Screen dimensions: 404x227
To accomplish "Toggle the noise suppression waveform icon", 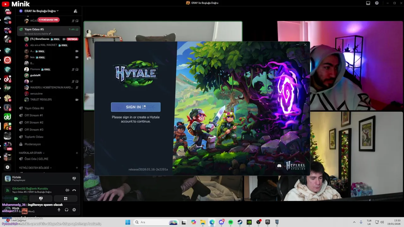I will (x=67, y=190).
